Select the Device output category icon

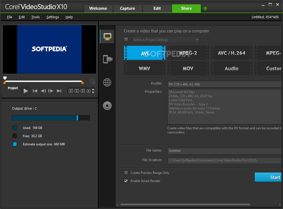pyautogui.click(x=107, y=59)
